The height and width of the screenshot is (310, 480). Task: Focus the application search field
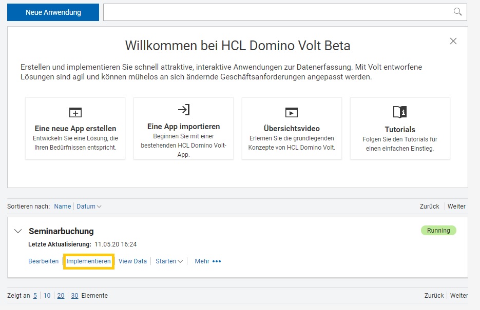coord(278,12)
